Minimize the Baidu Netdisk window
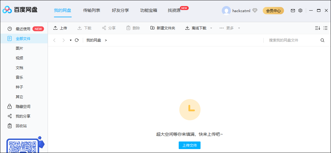 point(311,11)
